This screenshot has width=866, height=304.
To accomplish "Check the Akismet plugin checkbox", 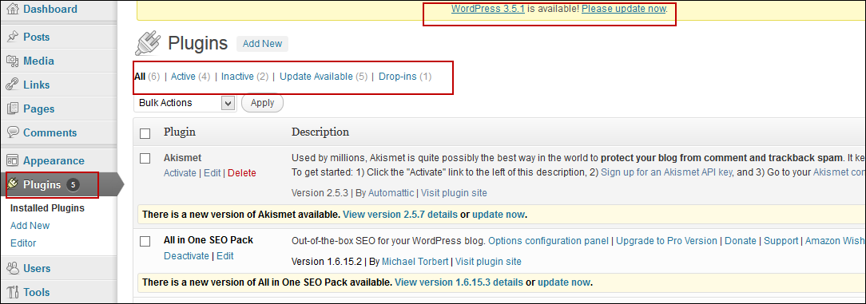I will tap(145, 158).
